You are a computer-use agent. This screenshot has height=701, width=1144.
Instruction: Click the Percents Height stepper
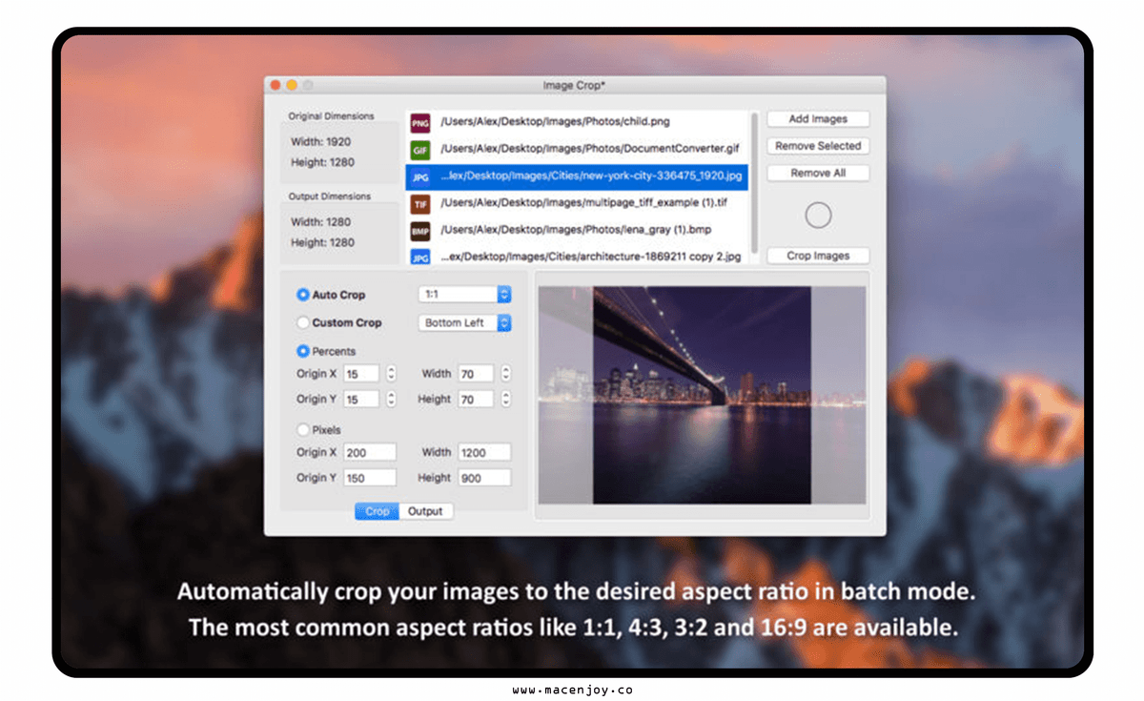pos(506,399)
